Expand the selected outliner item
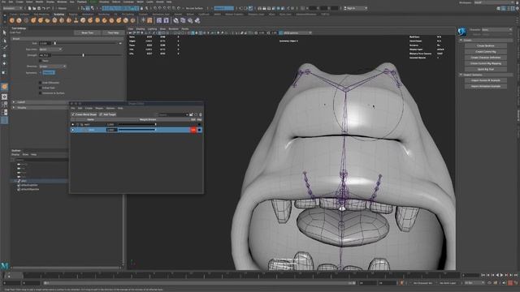 click(x=15, y=181)
